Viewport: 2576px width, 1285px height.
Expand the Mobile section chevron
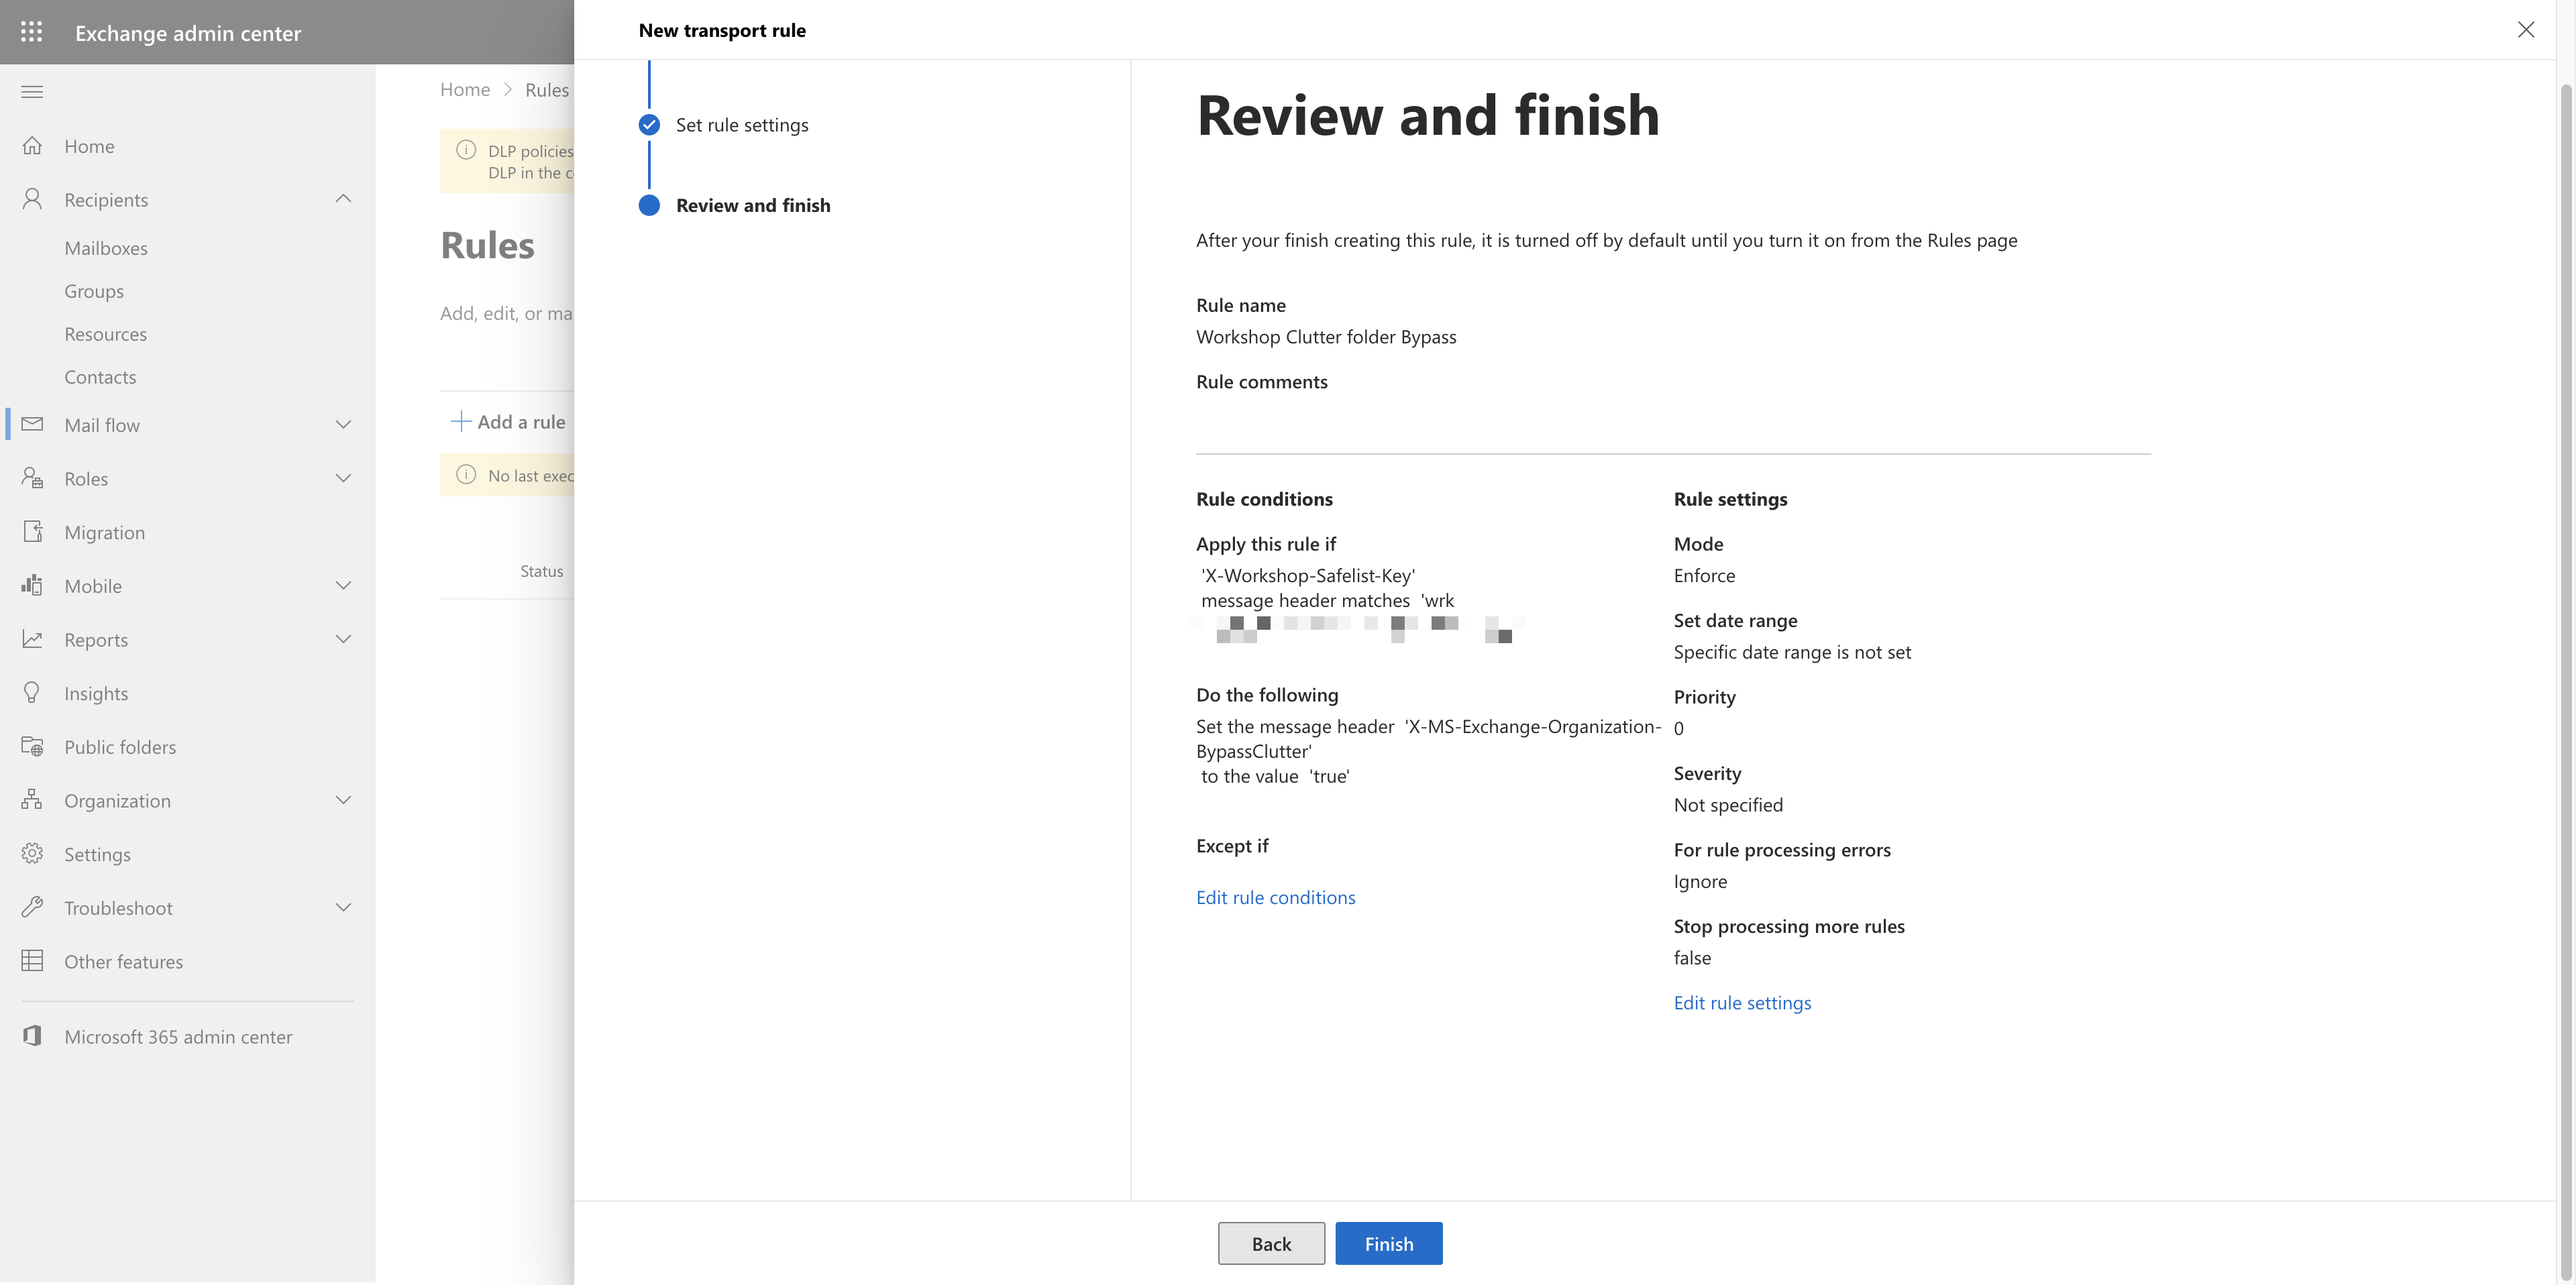pos(343,585)
